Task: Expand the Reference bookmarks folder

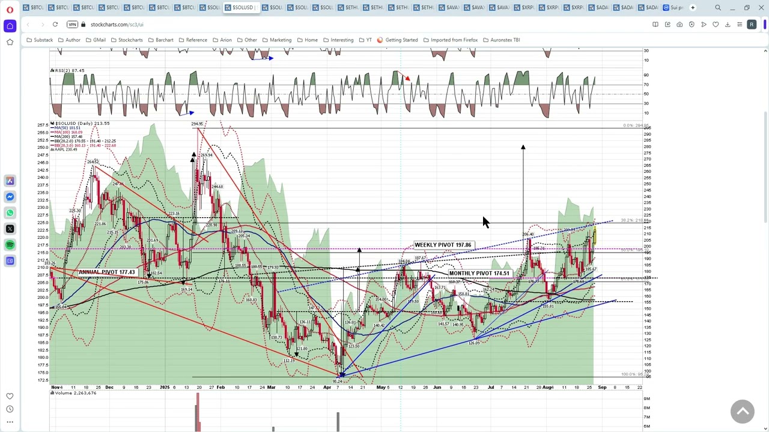Action: [193, 40]
